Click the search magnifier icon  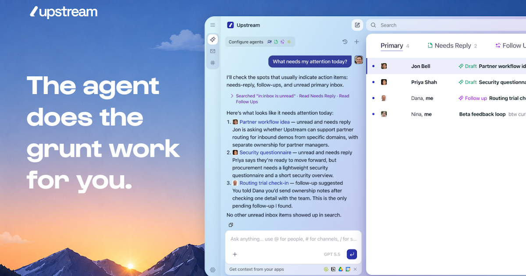[373, 25]
